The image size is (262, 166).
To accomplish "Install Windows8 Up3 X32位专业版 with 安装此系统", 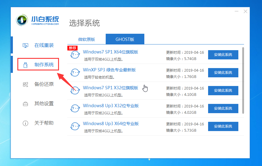I will coord(223,108).
